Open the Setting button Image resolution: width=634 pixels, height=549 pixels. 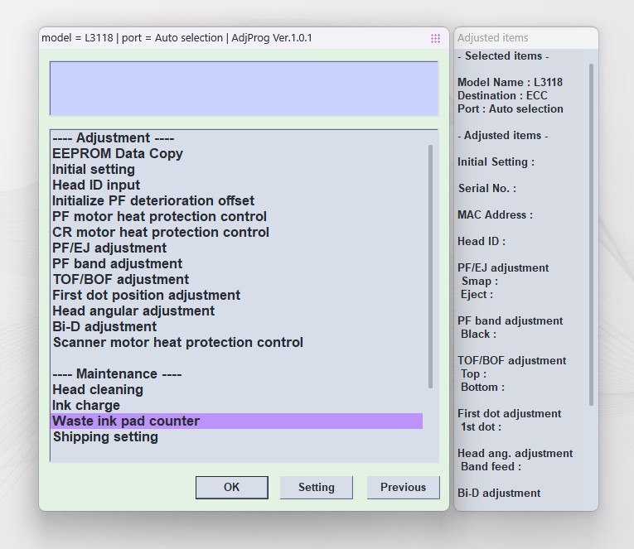tap(317, 487)
